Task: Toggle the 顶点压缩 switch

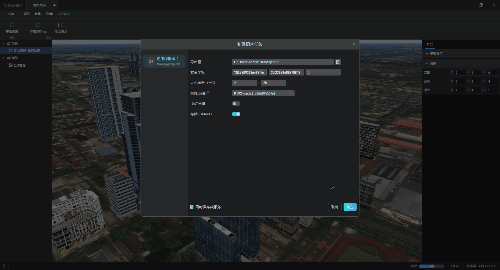Action: [x=236, y=104]
